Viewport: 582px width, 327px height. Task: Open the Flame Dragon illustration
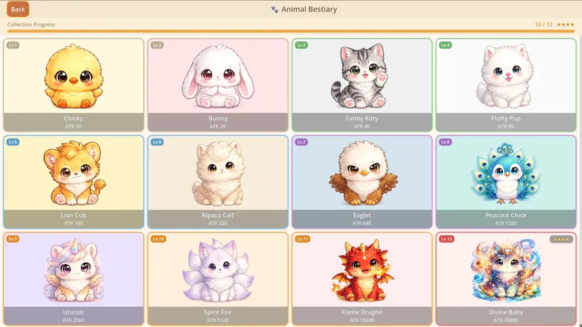pyautogui.click(x=362, y=270)
